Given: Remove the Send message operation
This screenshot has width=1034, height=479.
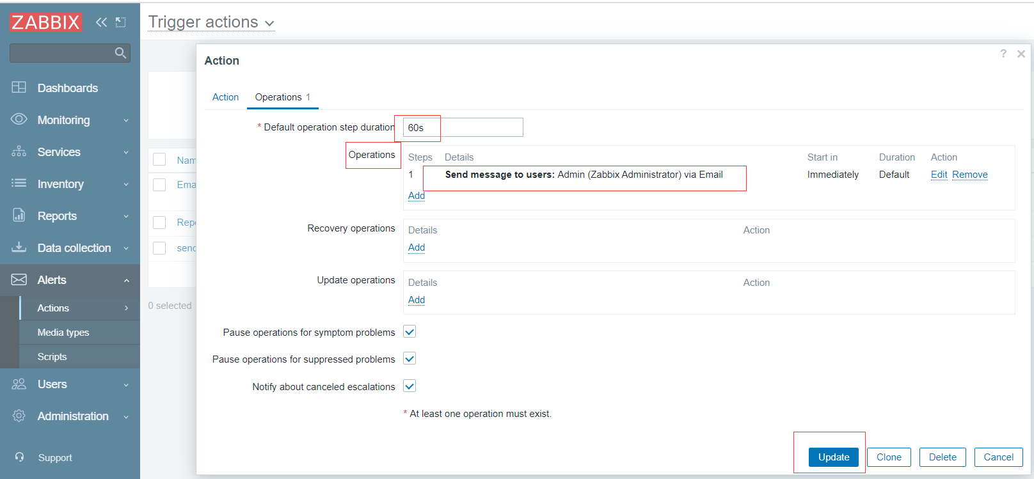Looking at the screenshot, I should pos(969,175).
